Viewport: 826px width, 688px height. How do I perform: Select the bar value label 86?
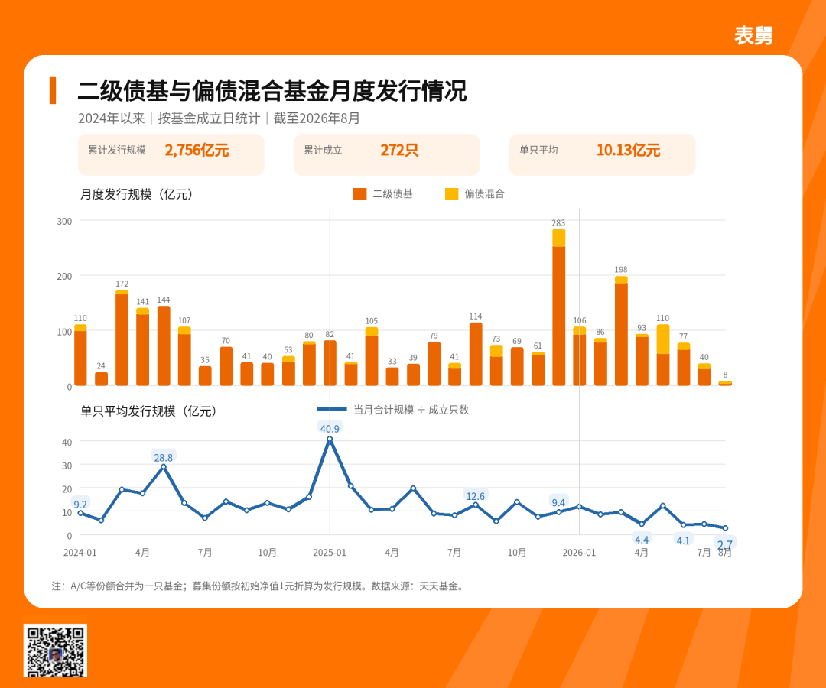600,332
